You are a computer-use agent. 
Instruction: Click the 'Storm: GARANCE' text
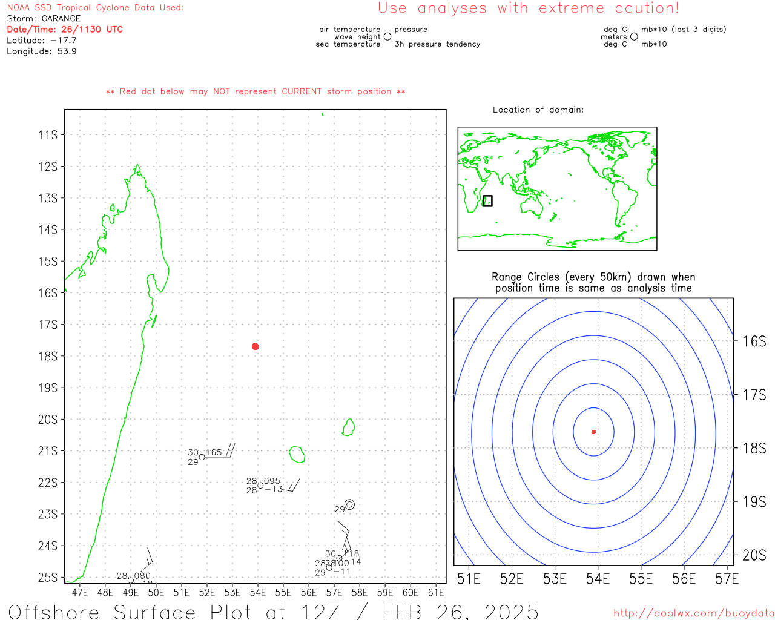44,19
